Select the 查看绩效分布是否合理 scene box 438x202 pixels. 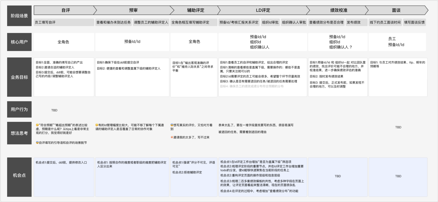point(326,22)
